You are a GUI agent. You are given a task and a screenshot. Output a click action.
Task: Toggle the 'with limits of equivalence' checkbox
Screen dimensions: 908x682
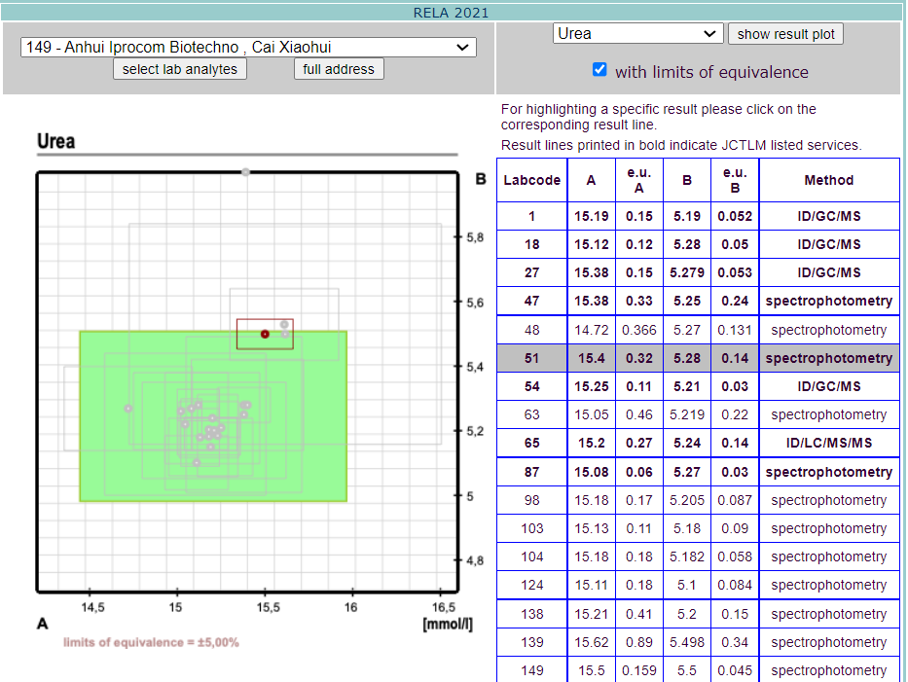tap(599, 70)
